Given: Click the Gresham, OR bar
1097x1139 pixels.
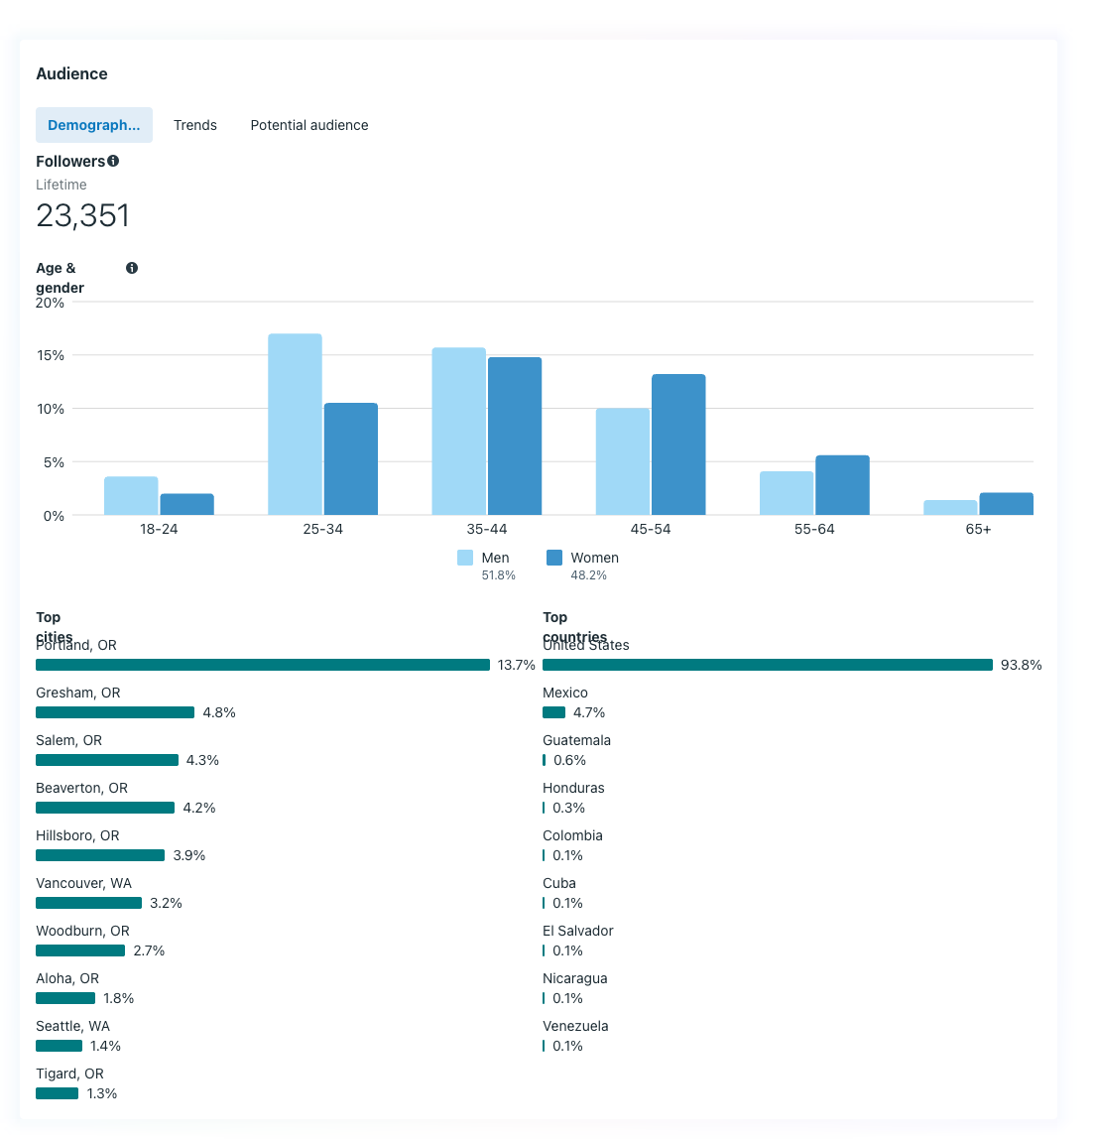Looking at the screenshot, I should tap(115, 712).
